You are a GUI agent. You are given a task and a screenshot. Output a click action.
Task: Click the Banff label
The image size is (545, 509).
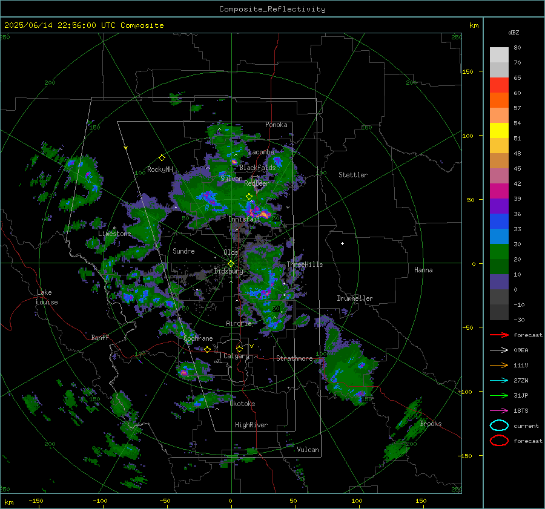[x=100, y=337]
